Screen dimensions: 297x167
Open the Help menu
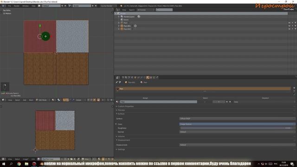pyautogui.click(x=33, y=6)
